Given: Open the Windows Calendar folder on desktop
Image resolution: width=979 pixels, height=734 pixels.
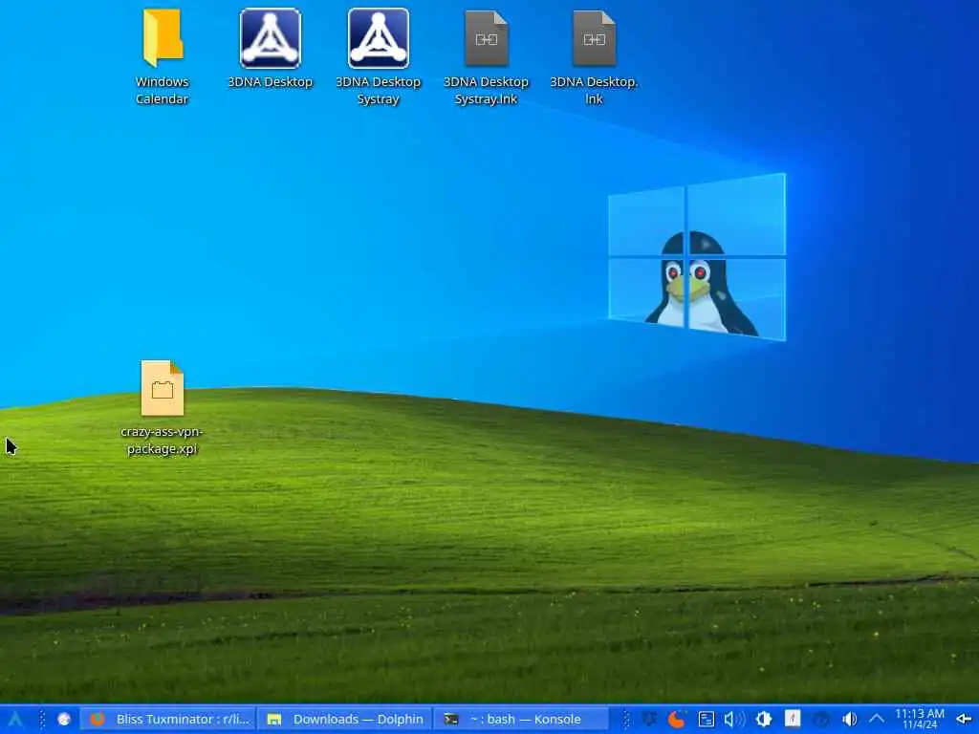Looking at the screenshot, I should tap(163, 56).
